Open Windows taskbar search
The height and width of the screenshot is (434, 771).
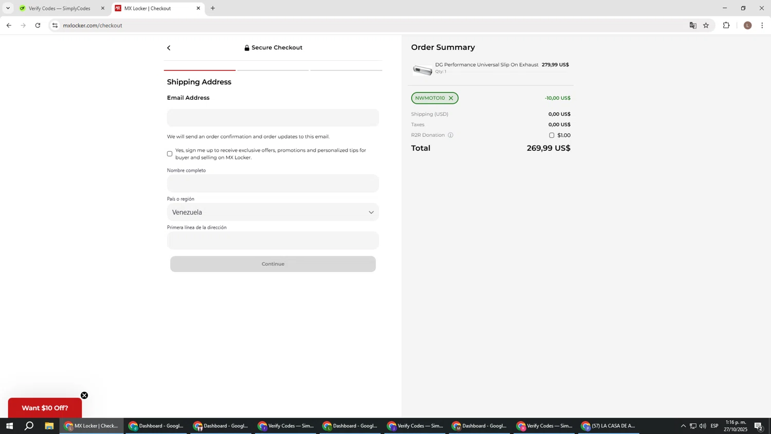[x=29, y=426]
